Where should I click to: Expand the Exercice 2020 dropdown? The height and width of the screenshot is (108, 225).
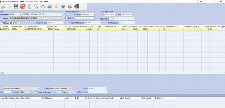tap(25, 92)
